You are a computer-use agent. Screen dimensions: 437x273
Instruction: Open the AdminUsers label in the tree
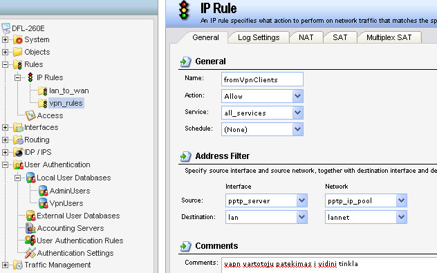pyautogui.click(x=70, y=191)
